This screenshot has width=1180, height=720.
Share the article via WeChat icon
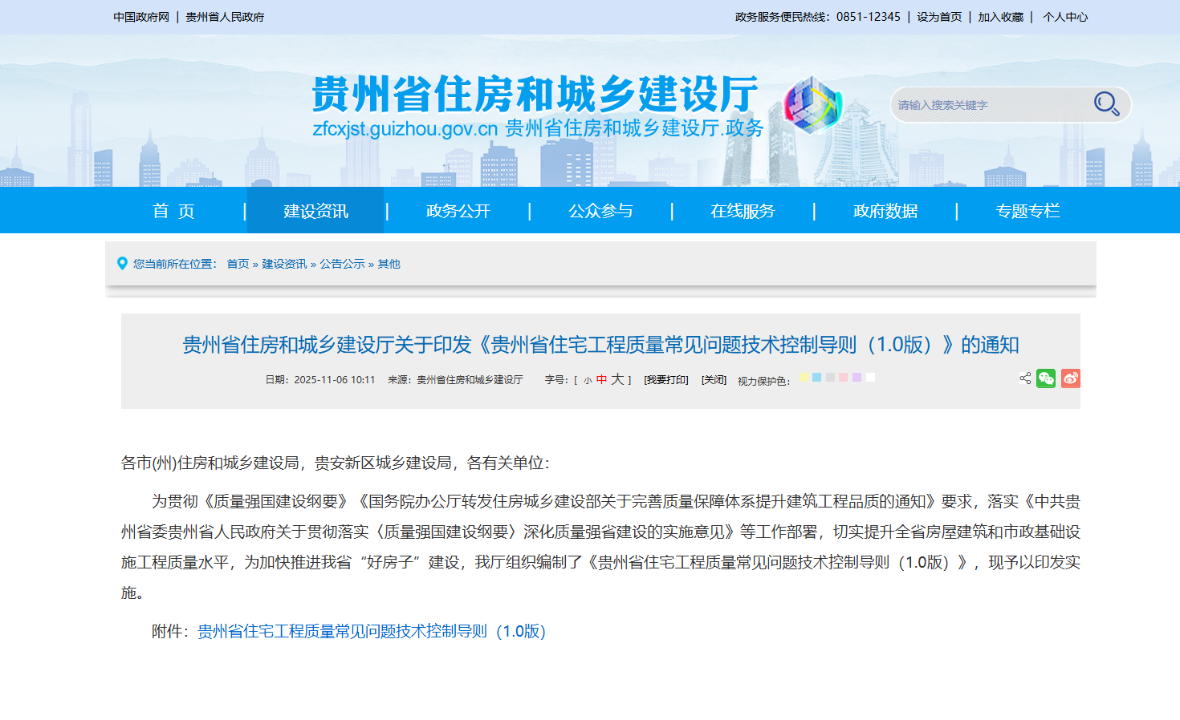pos(1046,378)
